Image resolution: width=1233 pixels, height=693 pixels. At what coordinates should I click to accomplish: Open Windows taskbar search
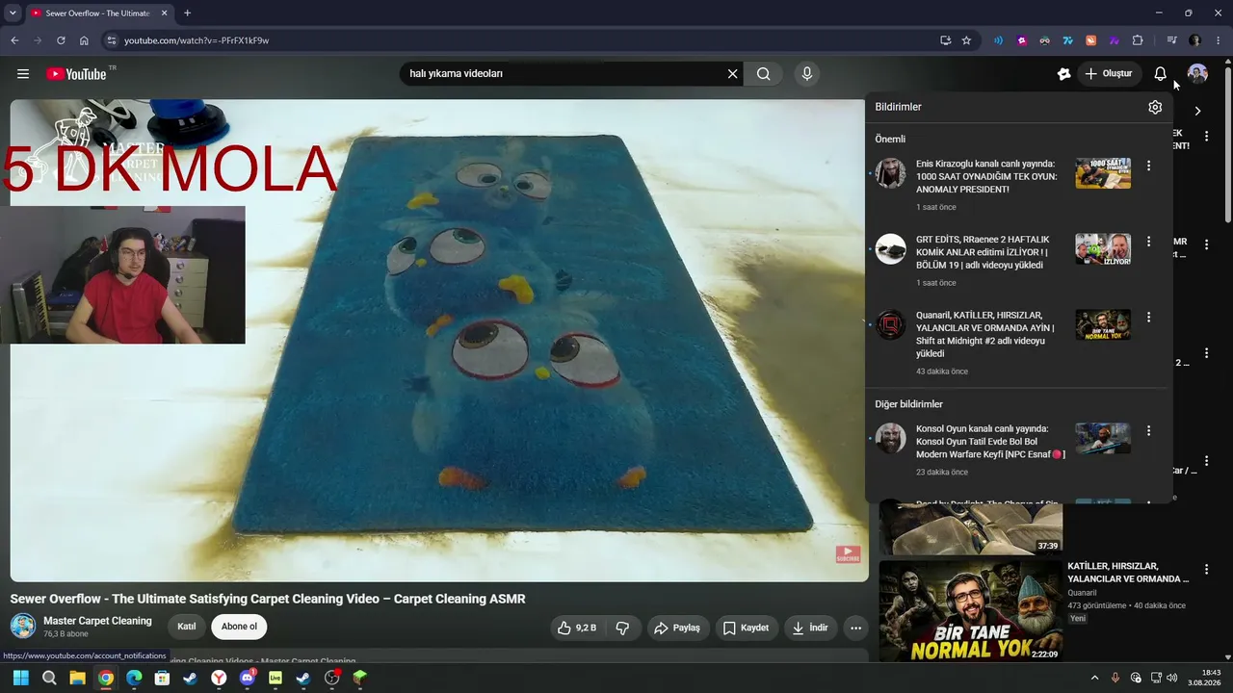[49, 678]
